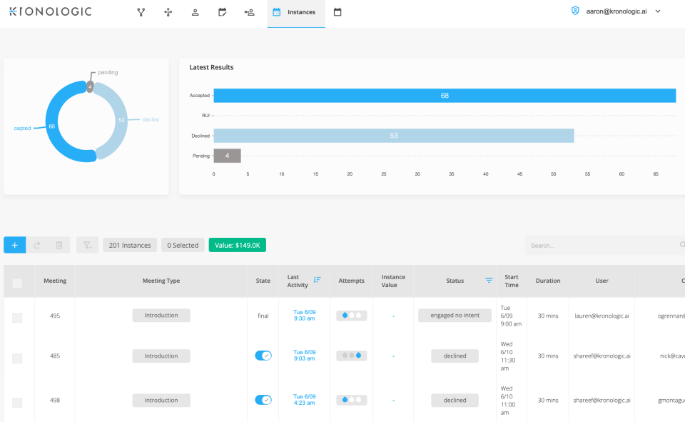Toggle the State switch for meeting 485
The height and width of the screenshot is (422, 685).
click(263, 356)
